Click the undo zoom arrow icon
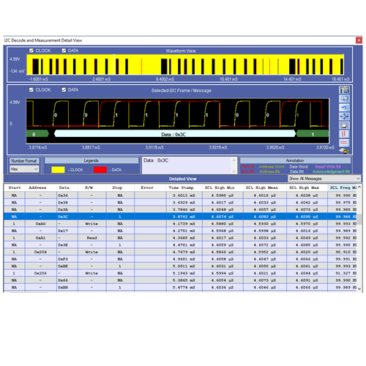 click(344, 108)
